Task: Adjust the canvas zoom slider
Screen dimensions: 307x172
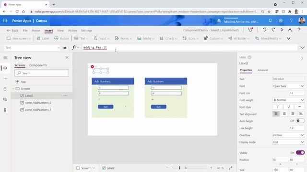Action: pos(189,168)
